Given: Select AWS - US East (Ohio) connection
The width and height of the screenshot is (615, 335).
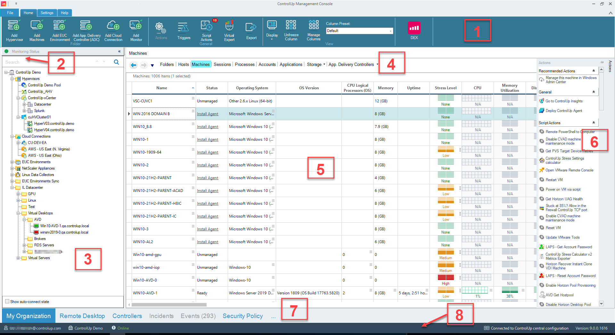Looking at the screenshot, I should pos(45,156).
